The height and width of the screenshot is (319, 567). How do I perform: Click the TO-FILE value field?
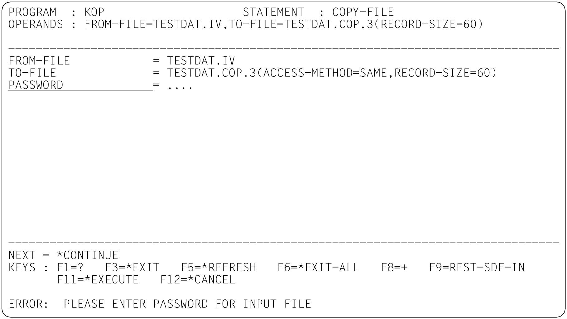[x=331, y=73]
